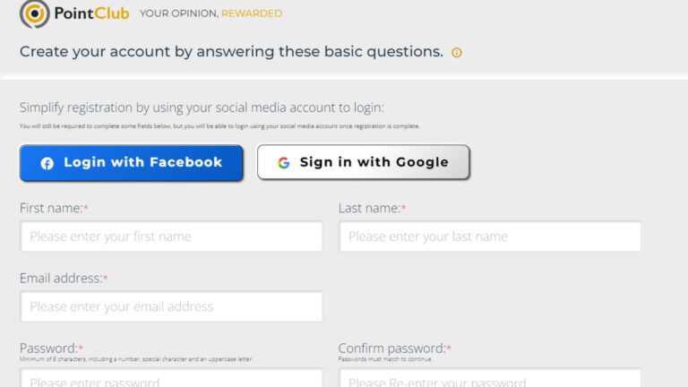Click the Confirm password input field
Screen dimensions: 688x387
coord(490,378)
